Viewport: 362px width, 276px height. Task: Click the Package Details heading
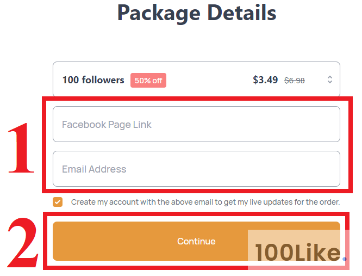pos(196,13)
